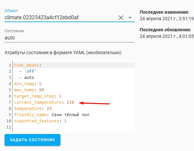The image size is (194, 151).
Task: Click the Последнее изменение label
Action: click(164, 12)
